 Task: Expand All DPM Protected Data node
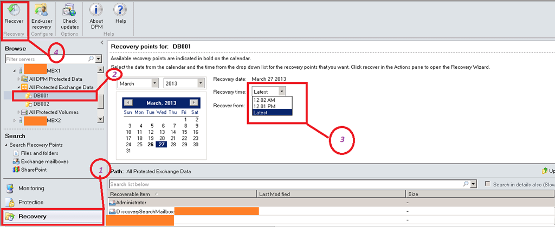point(19,79)
